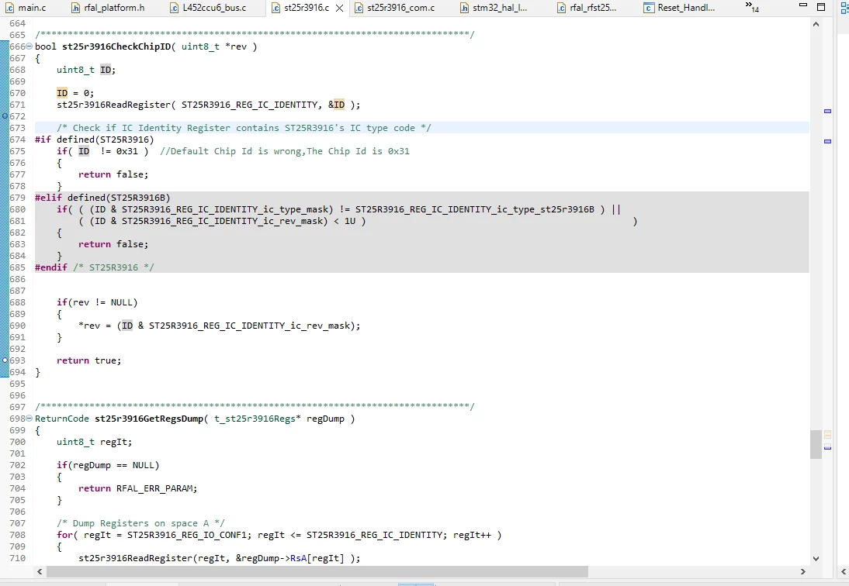
Task: Click the '0x31' value in the if condition
Action: pos(127,151)
